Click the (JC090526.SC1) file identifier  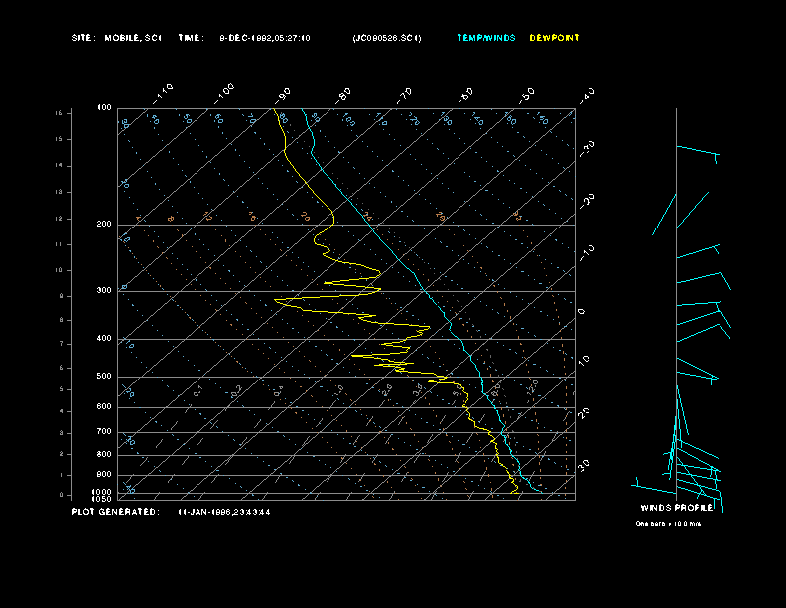click(x=386, y=38)
